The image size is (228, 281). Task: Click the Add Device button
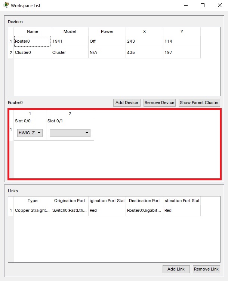[127, 103]
